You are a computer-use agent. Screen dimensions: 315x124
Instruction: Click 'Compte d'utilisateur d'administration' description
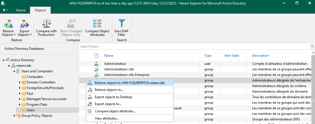(280, 64)
